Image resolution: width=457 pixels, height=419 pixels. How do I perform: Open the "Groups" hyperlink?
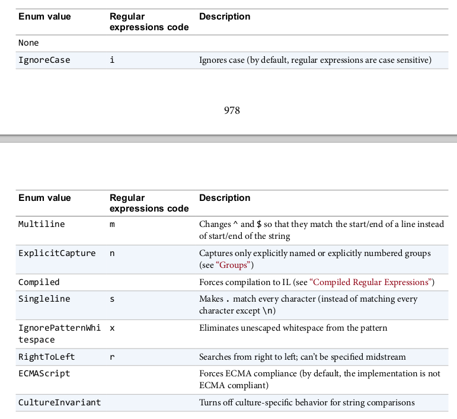pyautogui.click(x=234, y=265)
